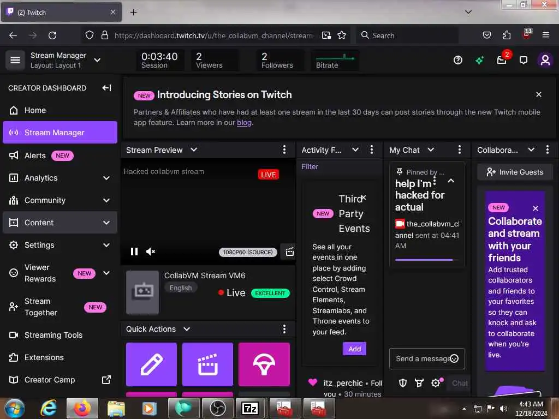The height and width of the screenshot is (419, 559).
Task: Expand the Analytics sidebar section
Action: 106,178
